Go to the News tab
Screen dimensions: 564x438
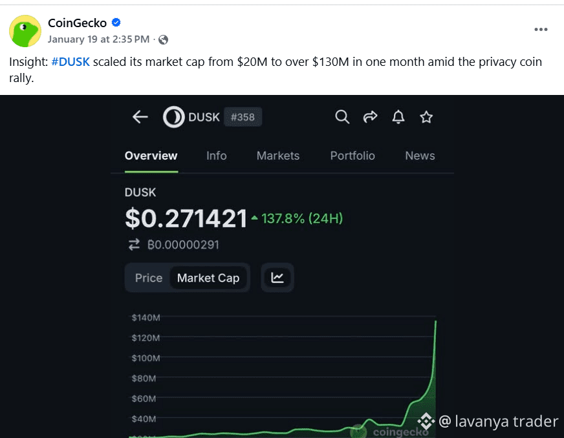[x=420, y=156]
